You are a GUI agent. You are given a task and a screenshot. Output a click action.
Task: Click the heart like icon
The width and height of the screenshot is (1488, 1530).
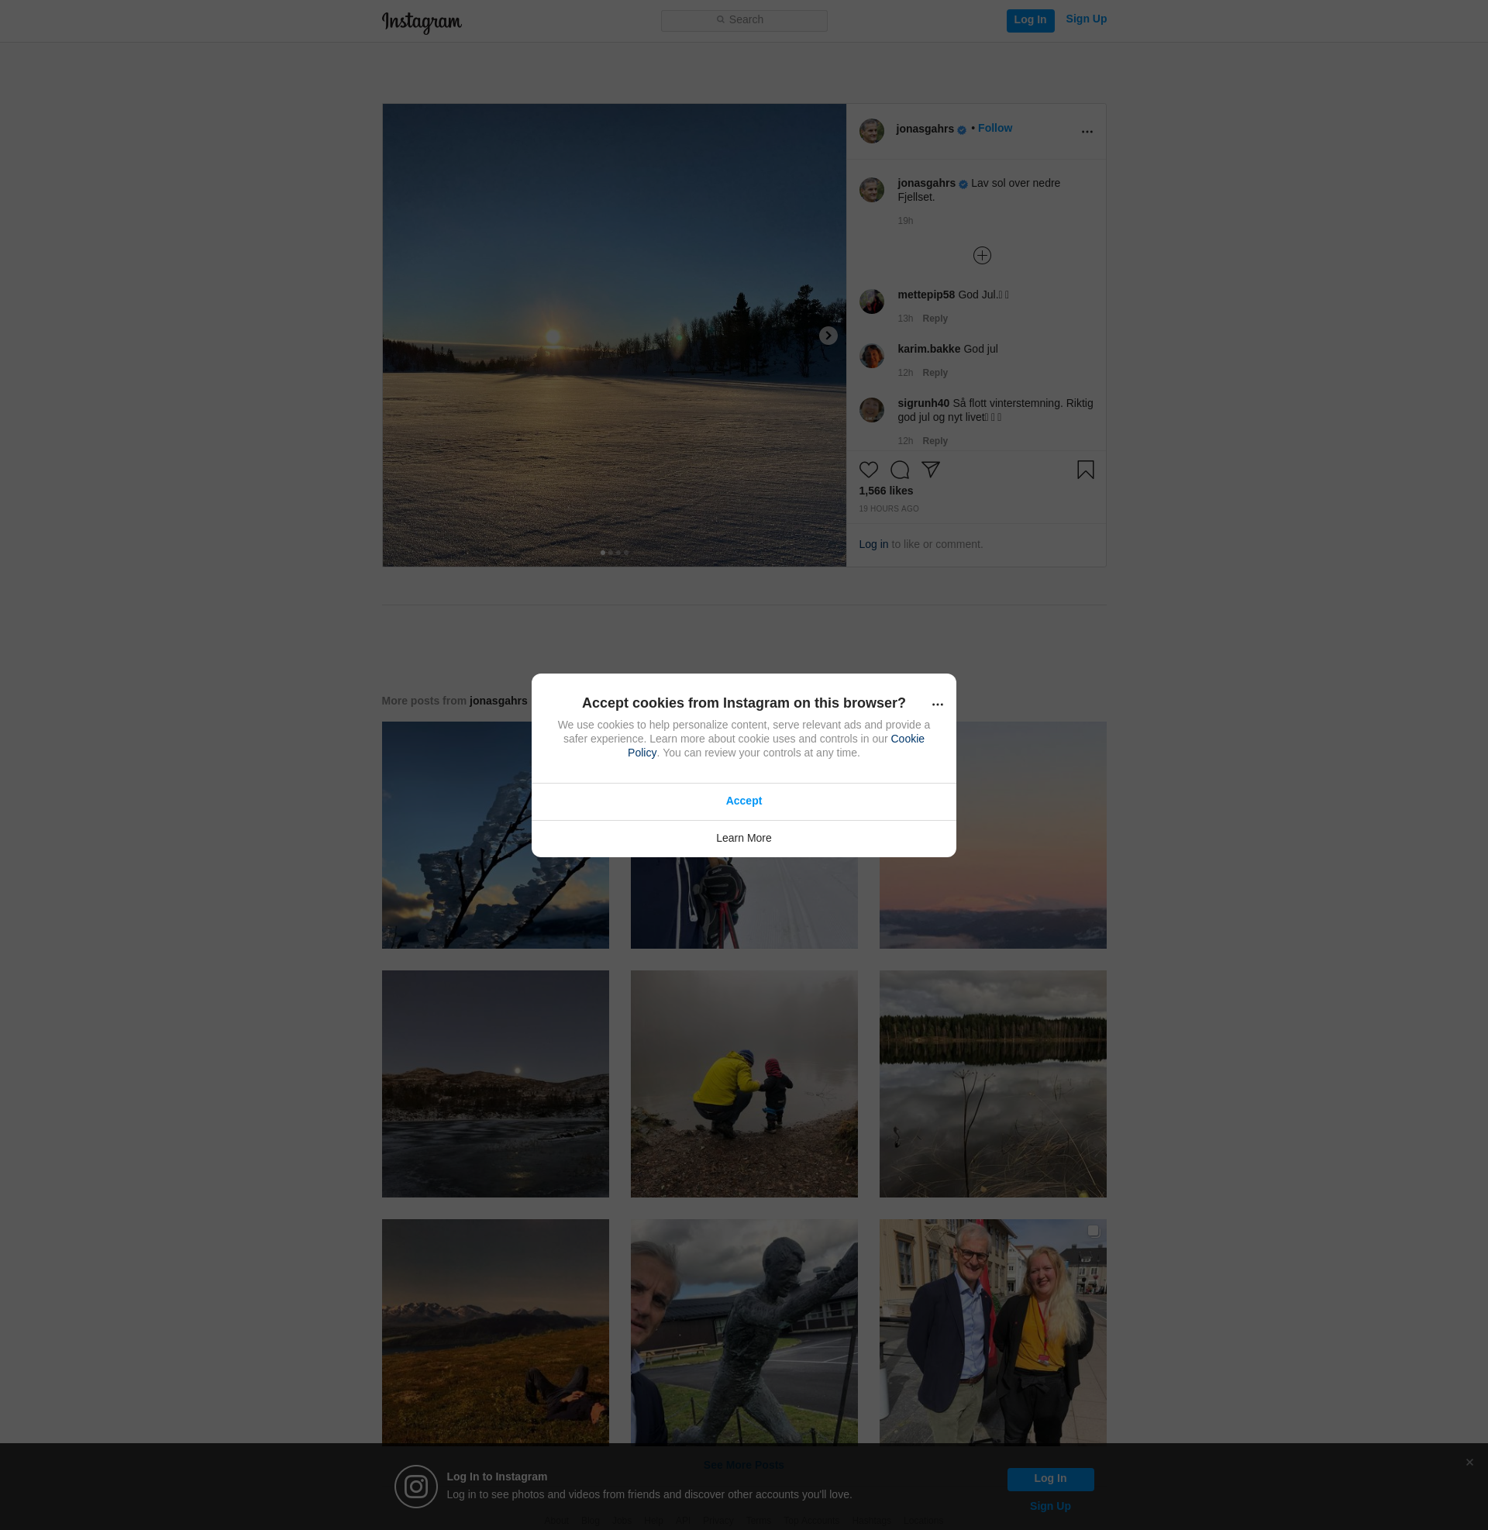click(x=868, y=470)
